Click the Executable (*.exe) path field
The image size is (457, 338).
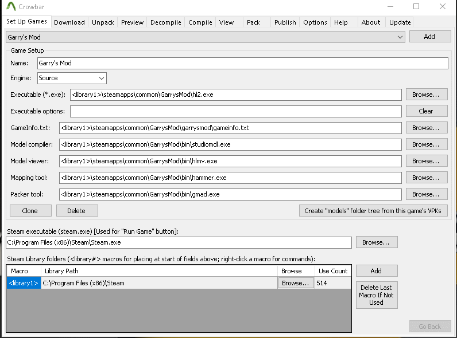(236, 95)
